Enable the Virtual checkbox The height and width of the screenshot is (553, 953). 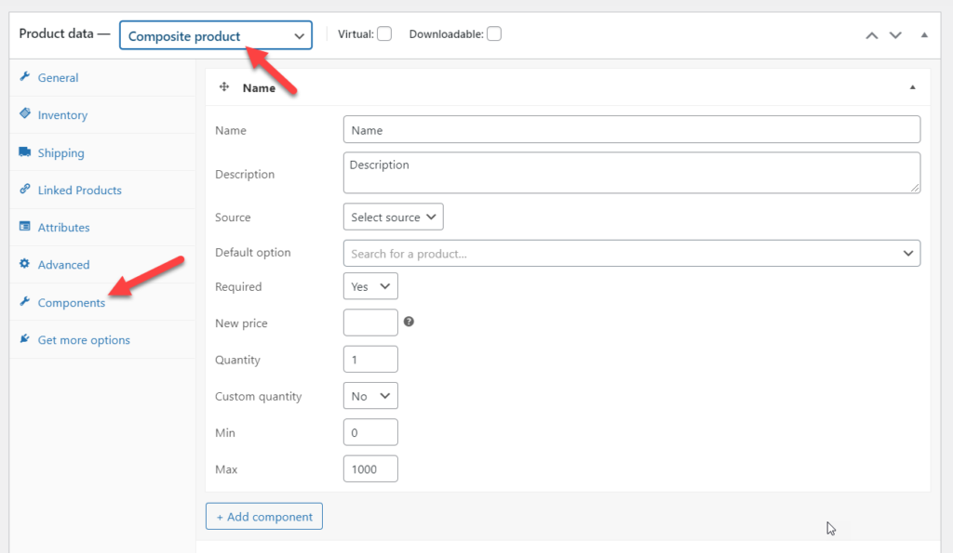click(x=384, y=34)
